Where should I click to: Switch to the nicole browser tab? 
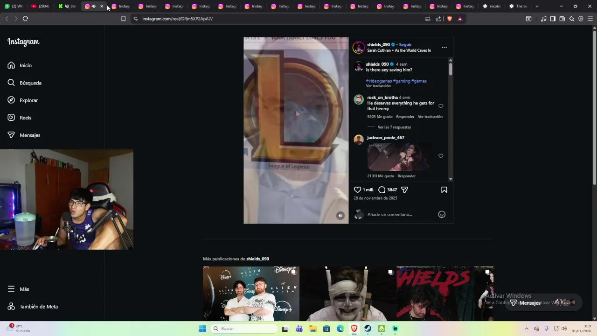tap(492, 6)
